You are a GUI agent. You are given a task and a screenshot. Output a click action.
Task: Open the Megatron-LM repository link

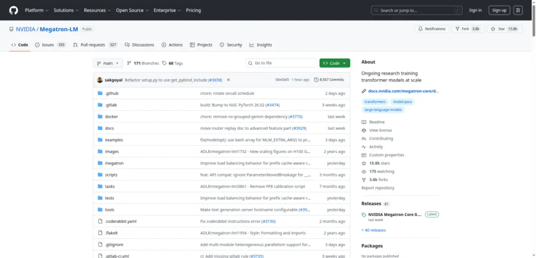click(59, 29)
